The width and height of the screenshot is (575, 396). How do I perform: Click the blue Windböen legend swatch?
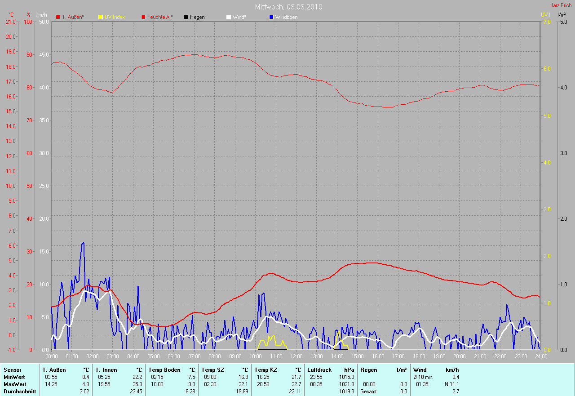coord(271,17)
